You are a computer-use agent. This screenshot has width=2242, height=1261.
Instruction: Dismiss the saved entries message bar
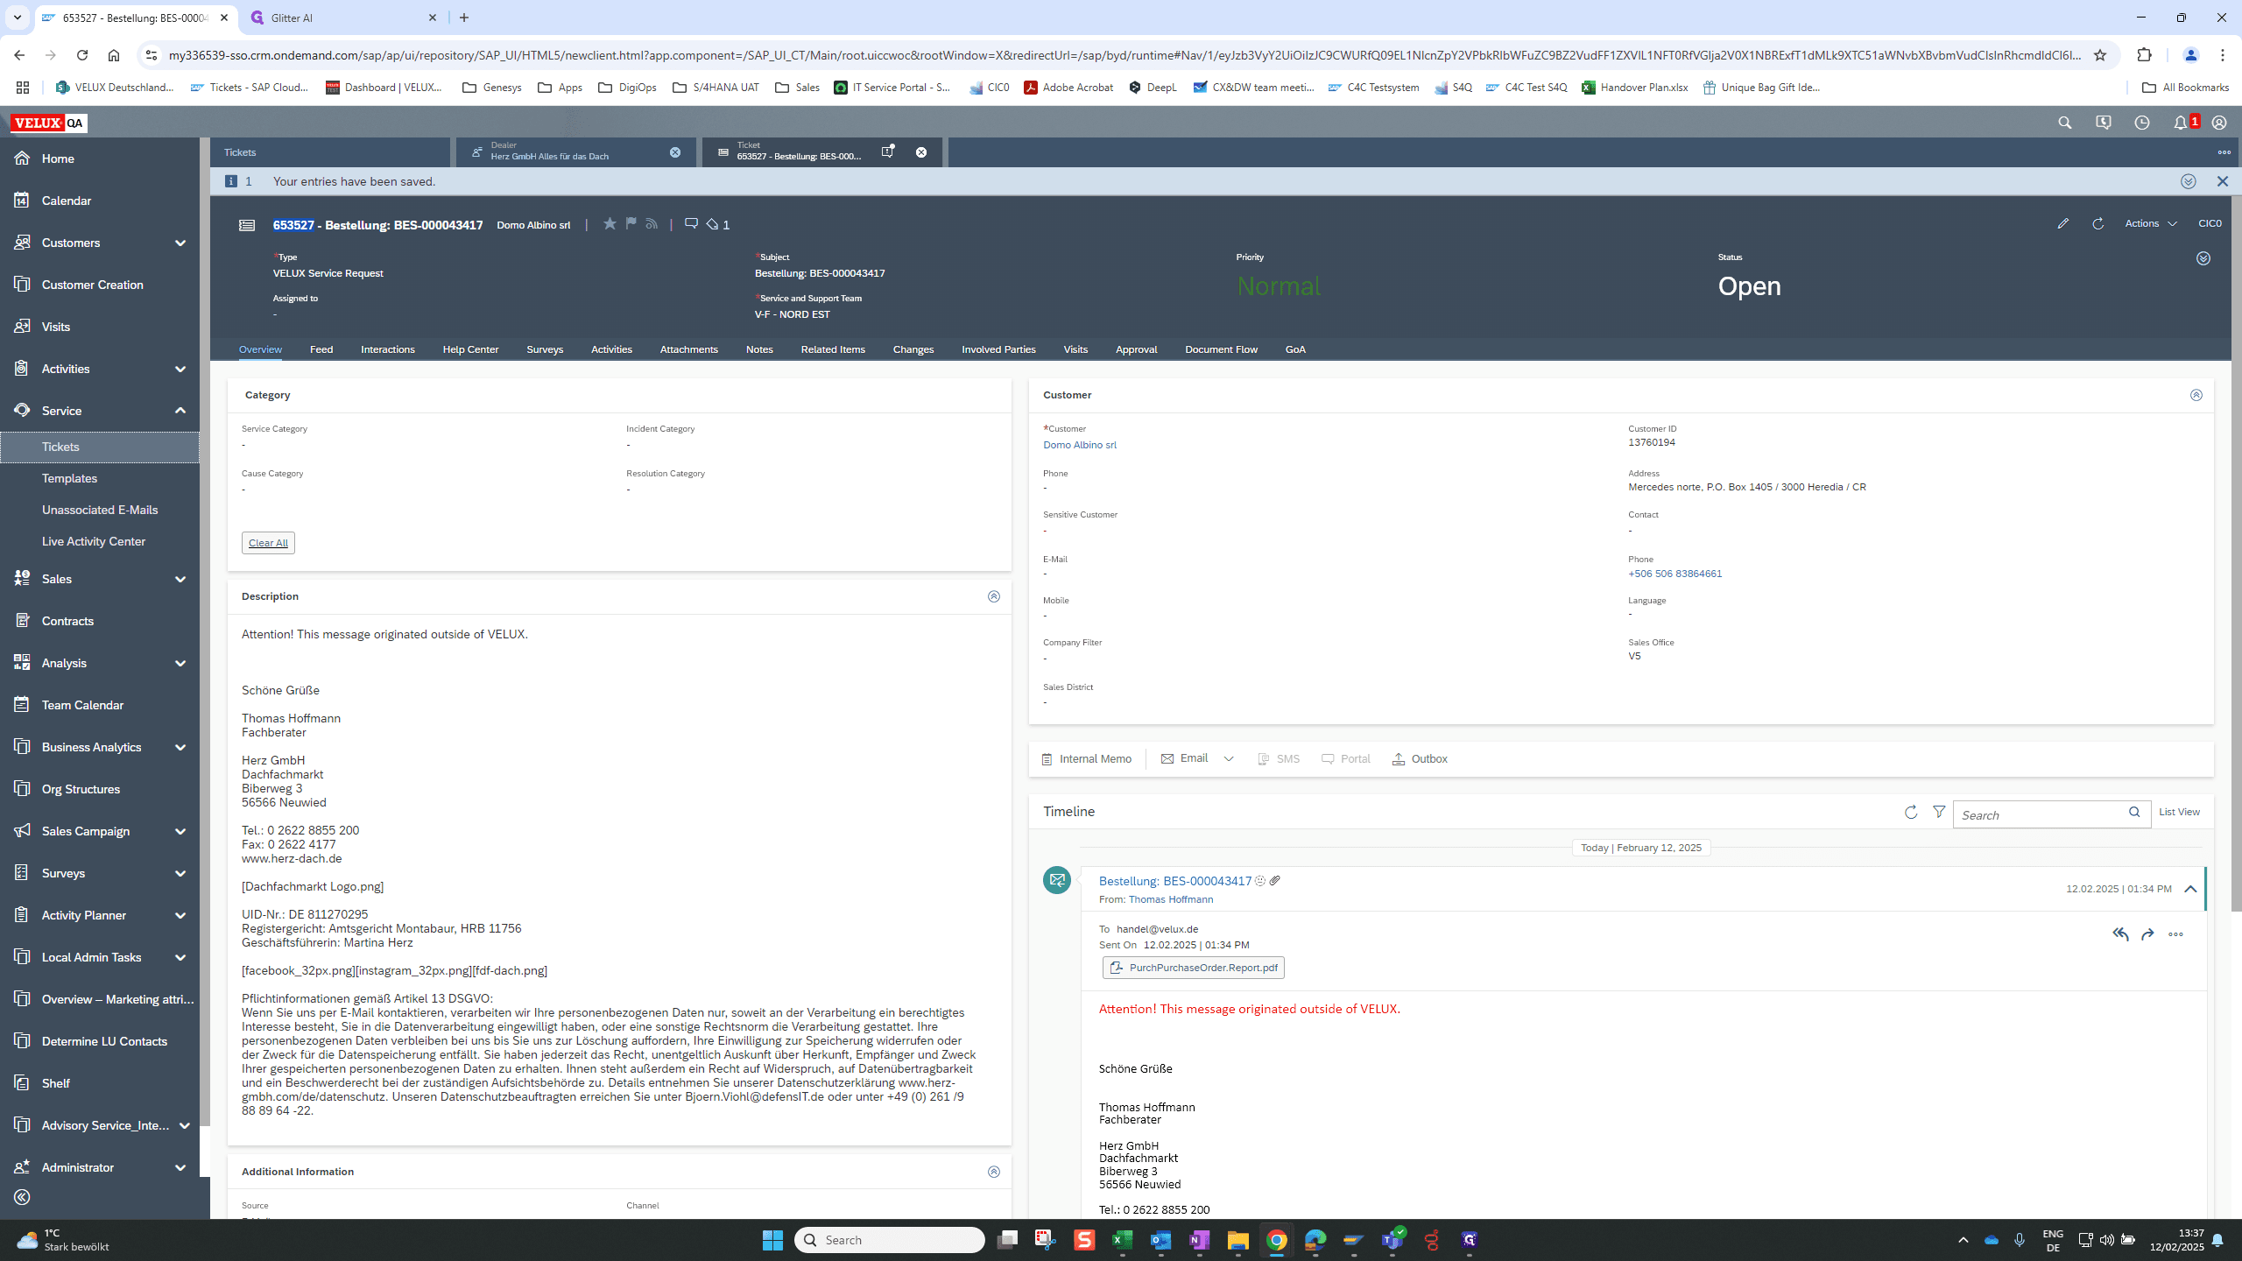click(x=2222, y=181)
